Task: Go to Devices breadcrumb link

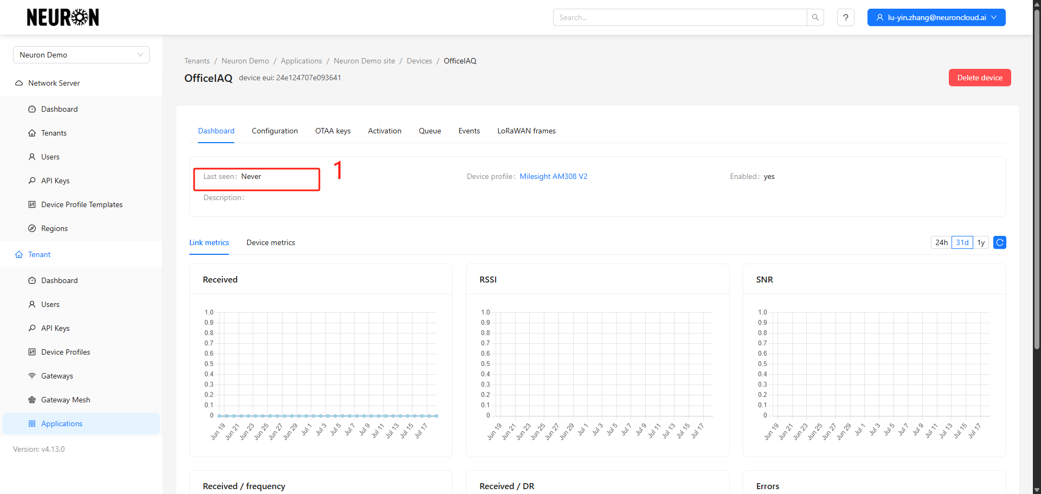Action: pos(419,61)
